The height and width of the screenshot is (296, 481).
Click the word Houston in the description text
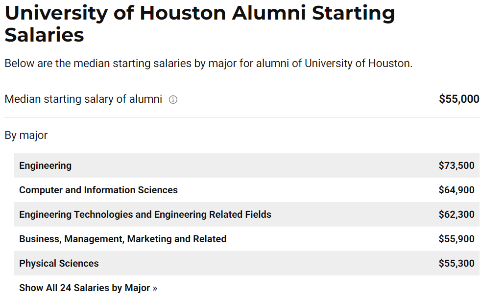pyautogui.click(x=388, y=64)
